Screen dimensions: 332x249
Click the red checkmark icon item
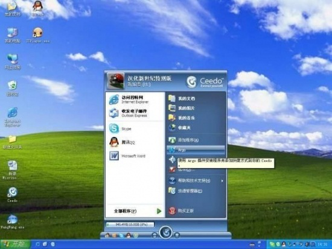coord(172,169)
